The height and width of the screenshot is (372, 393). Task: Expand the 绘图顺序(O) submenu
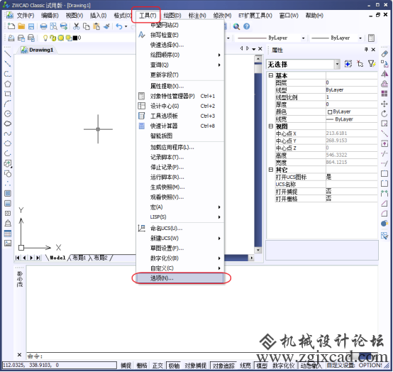pyautogui.click(x=180, y=55)
